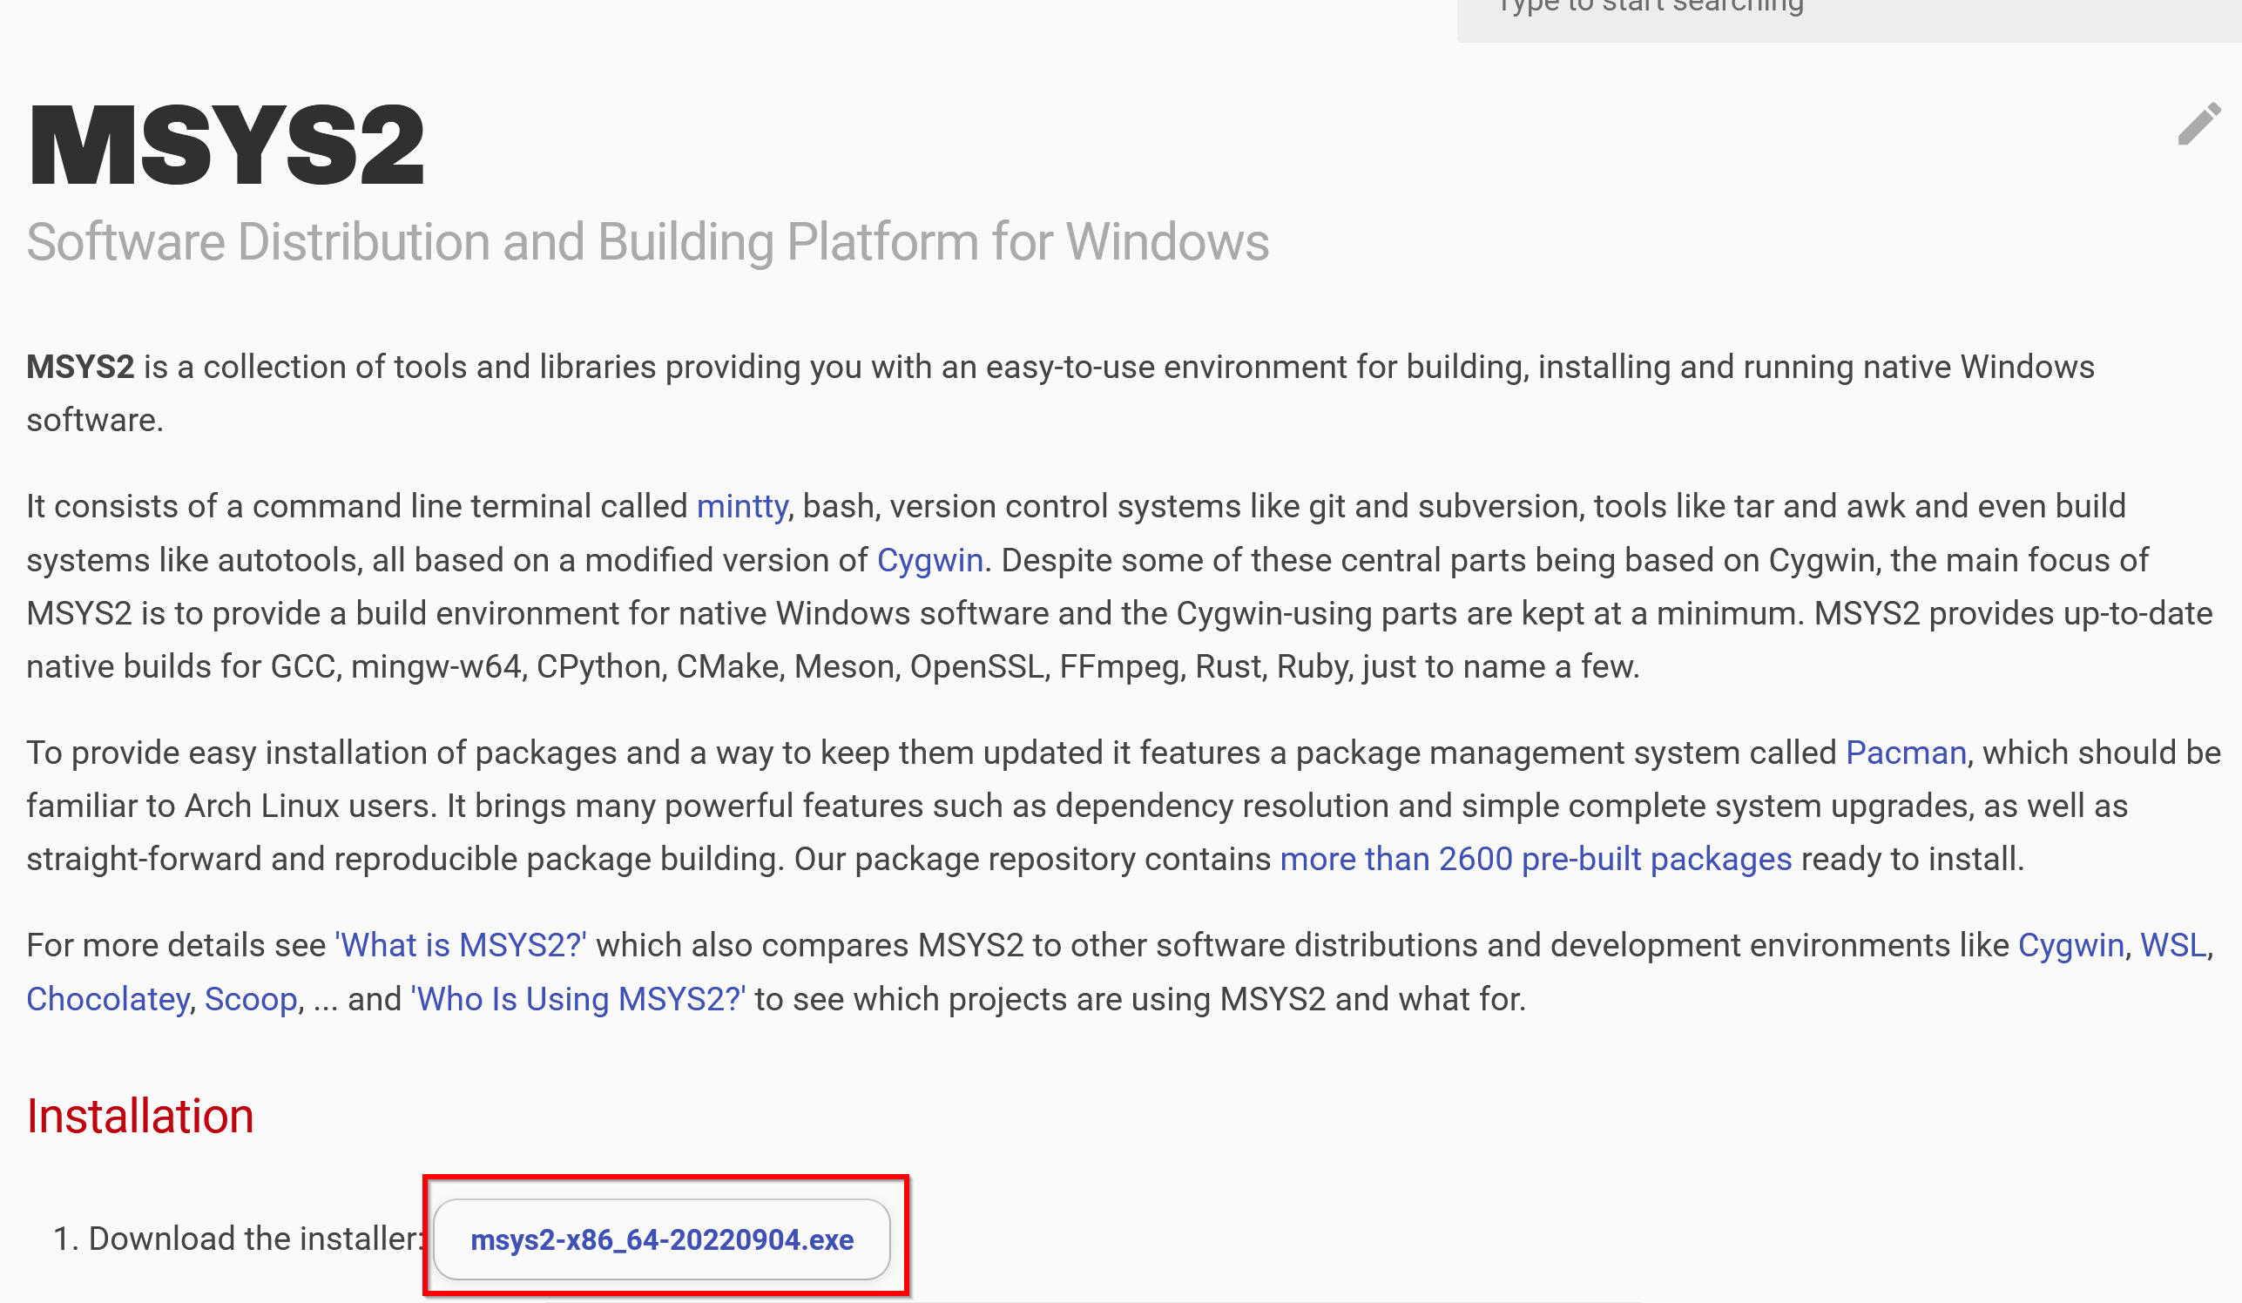Open 'more than 2600 pre-built packages' link

(1535, 859)
